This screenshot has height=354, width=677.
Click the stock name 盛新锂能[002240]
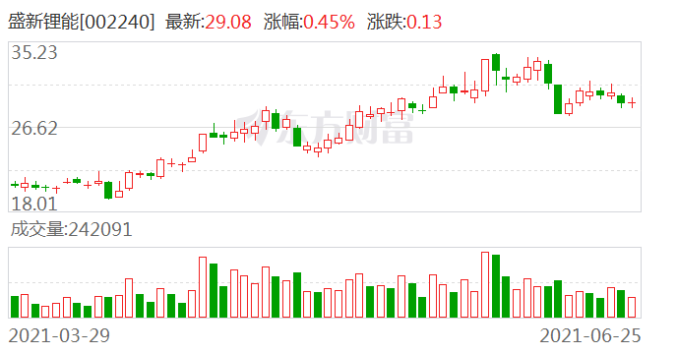point(81,22)
